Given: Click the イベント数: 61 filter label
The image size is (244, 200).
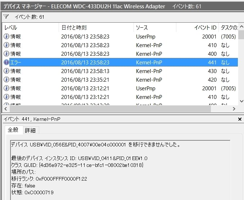Looking at the screenshot, I should 30,17.
